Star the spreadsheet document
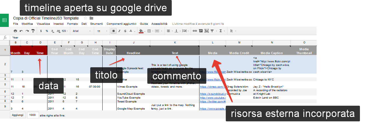This screenshot has width=372, height=123. click(x=85, y=18)
